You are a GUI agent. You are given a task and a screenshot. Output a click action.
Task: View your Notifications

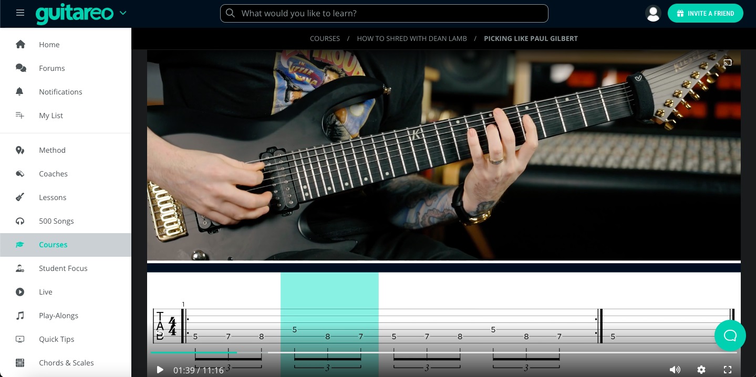(60, 92)
